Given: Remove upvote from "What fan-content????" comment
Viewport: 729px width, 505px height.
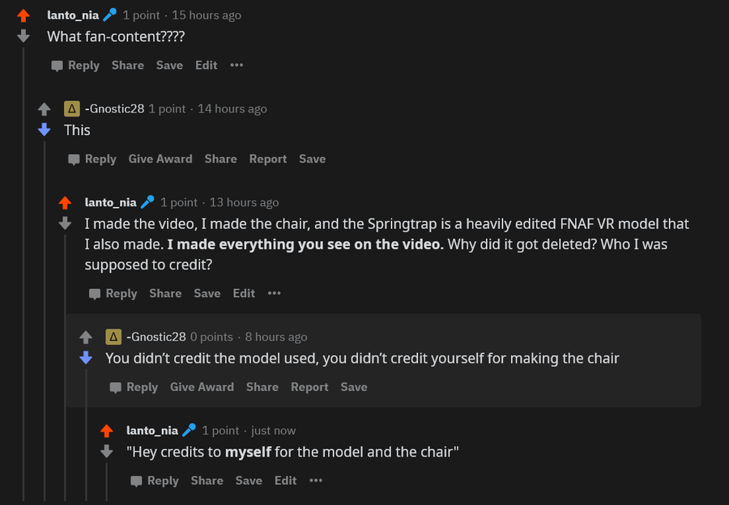Looking at the screenshot, I should tap(23, 15).
